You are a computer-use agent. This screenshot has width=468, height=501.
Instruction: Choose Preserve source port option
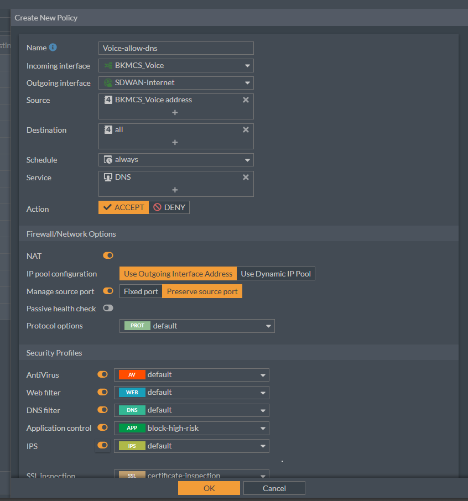point(202,291)
